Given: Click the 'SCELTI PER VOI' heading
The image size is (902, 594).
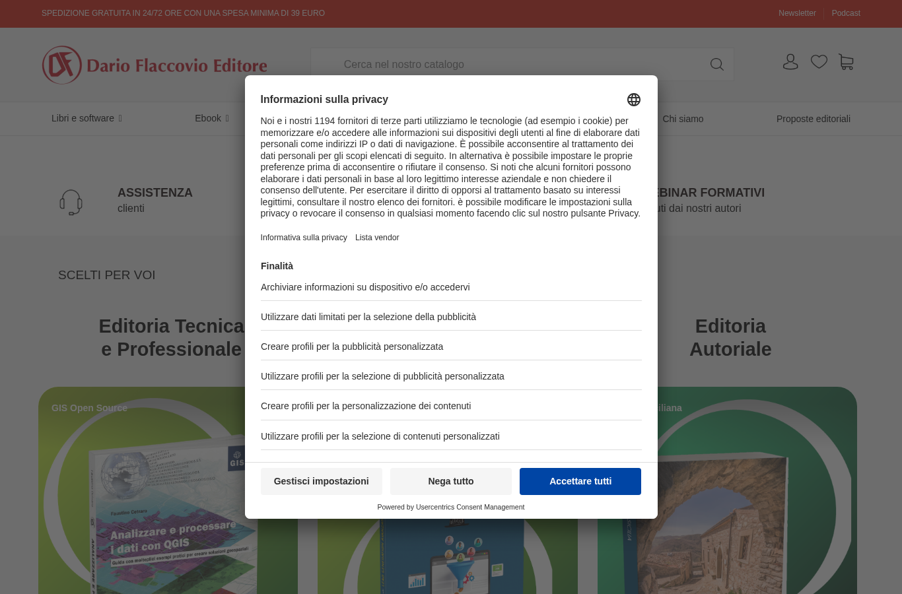Looking at the screenshot, I should [x=107, y=275].
